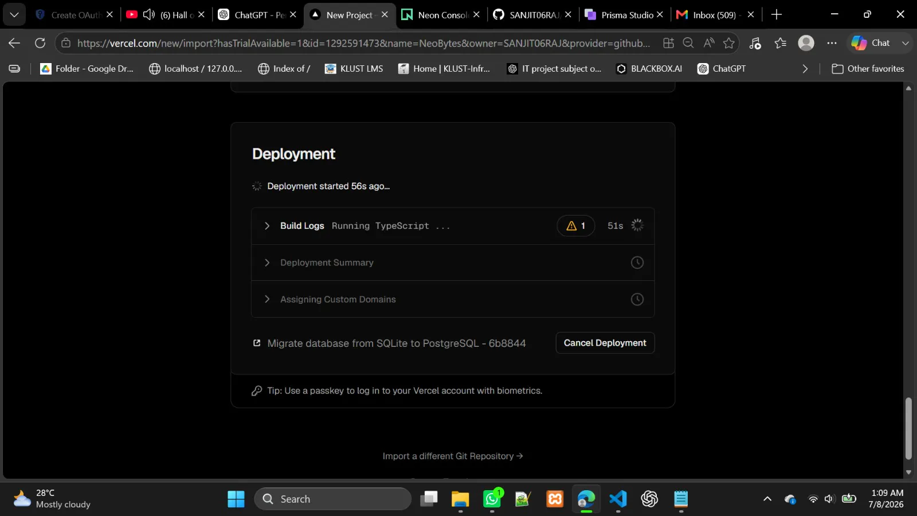Image resolution: width=917 pixels, height=516 pixels.
Task: Click the zoom magnifier icon in address bar
Action: (x=688, y=43)
